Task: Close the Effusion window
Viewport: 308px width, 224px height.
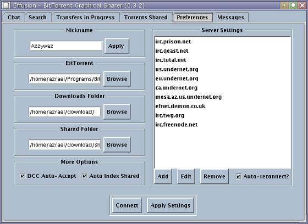Action: [x=302, y=5]
